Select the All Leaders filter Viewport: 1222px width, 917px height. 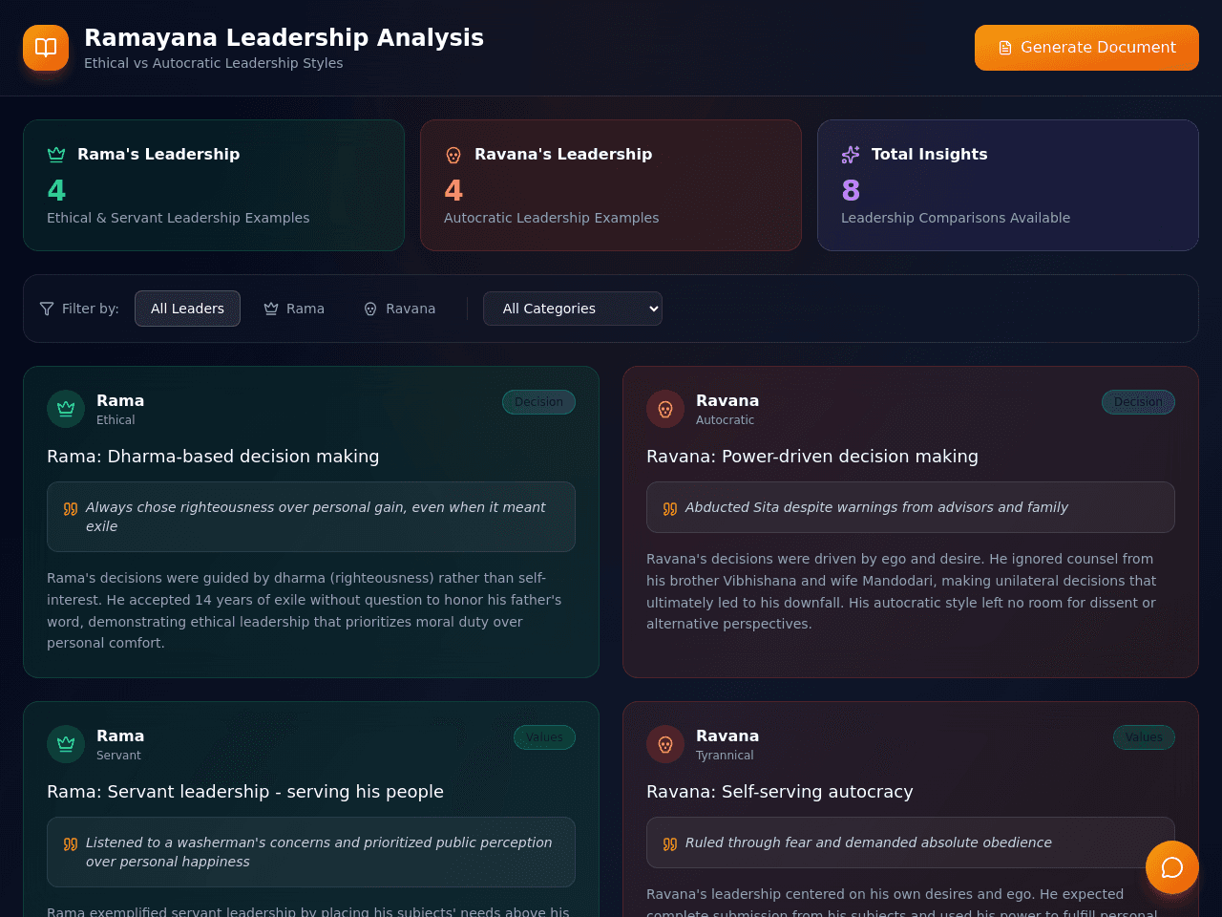coord(187,309)
